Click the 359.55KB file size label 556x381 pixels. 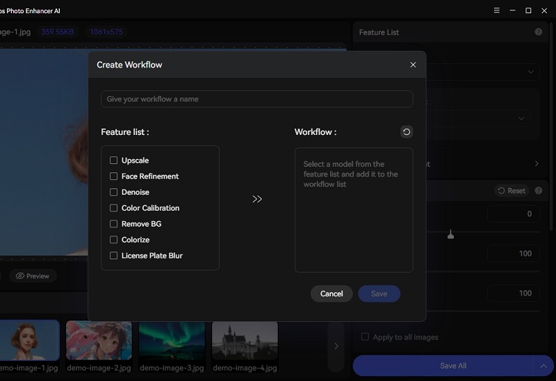58,32
